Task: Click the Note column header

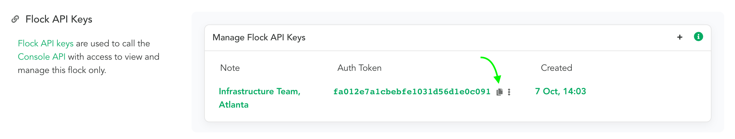Action: click(x=230, y=68)
